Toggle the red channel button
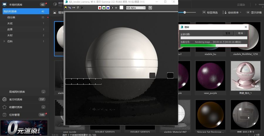 pos(100,8)
